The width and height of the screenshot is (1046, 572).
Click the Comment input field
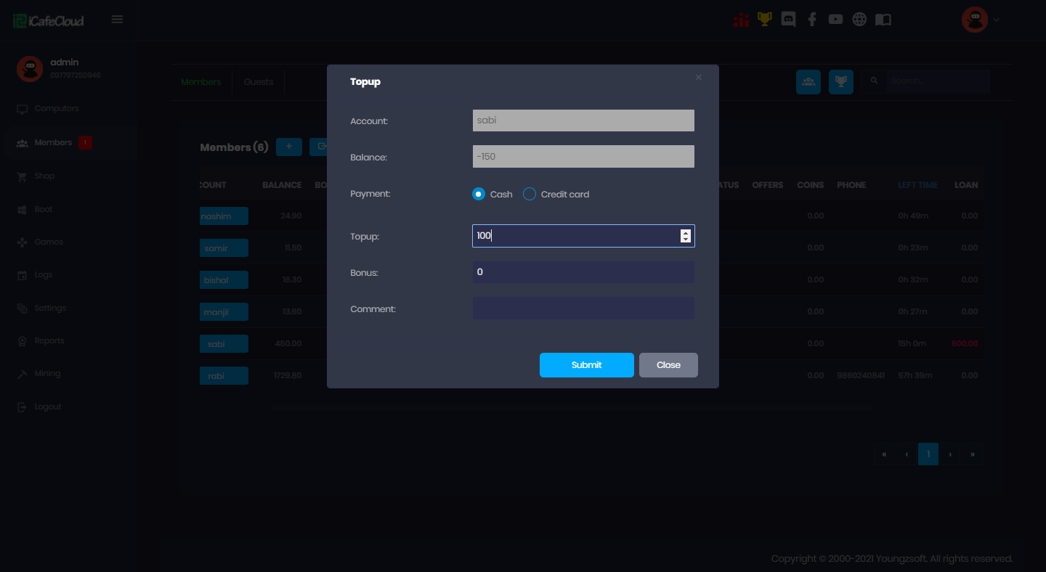click(583, 309)
